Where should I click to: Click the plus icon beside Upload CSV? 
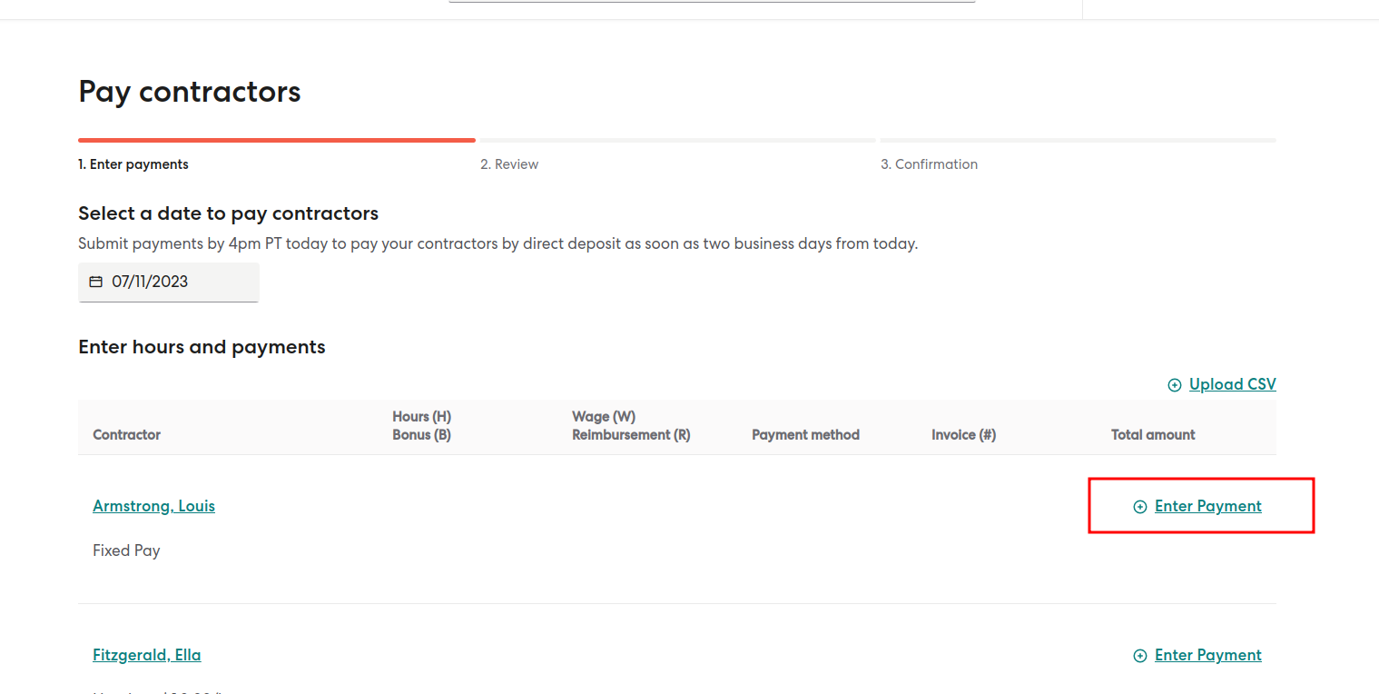(x=1175, y=385)
